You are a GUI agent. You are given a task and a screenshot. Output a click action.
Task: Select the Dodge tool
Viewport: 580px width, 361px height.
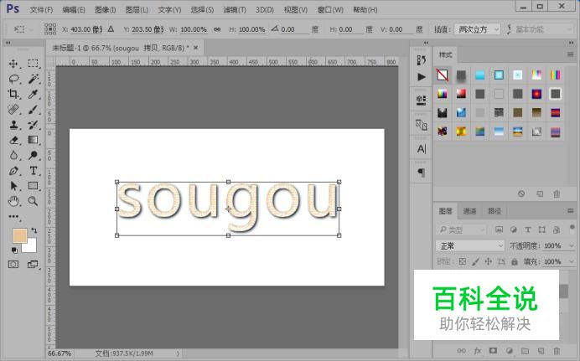[x=33, y=155]
